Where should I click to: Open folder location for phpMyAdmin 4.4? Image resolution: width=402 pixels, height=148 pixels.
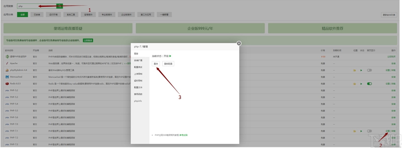[x=355, y=70]
